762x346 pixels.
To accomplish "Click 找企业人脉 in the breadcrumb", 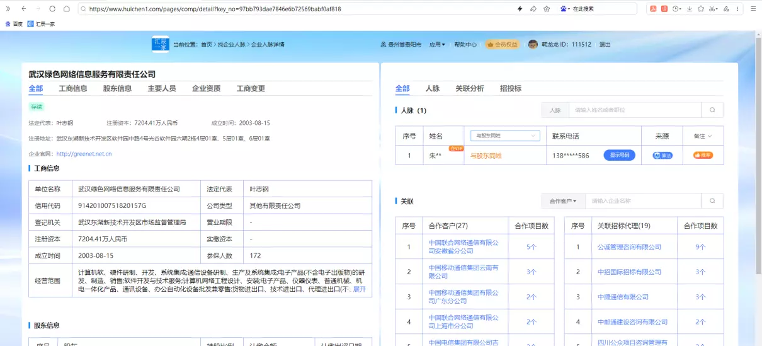I will [x=231, y=45].
